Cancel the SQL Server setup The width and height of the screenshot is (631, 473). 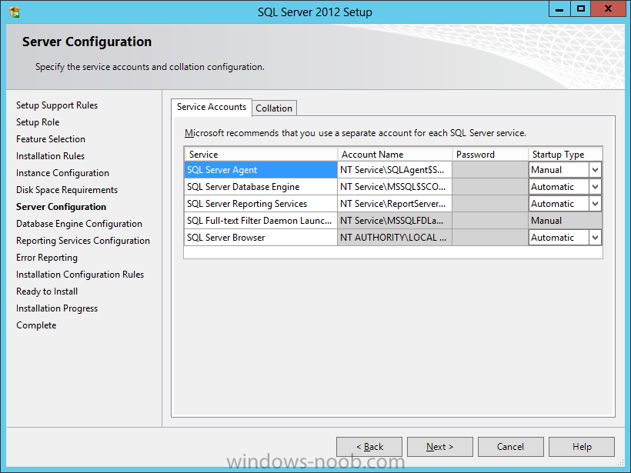511,446
